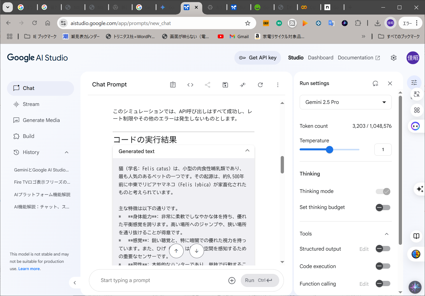Click the insert assets plus icon
425x296 pixels.
(232, 281)
